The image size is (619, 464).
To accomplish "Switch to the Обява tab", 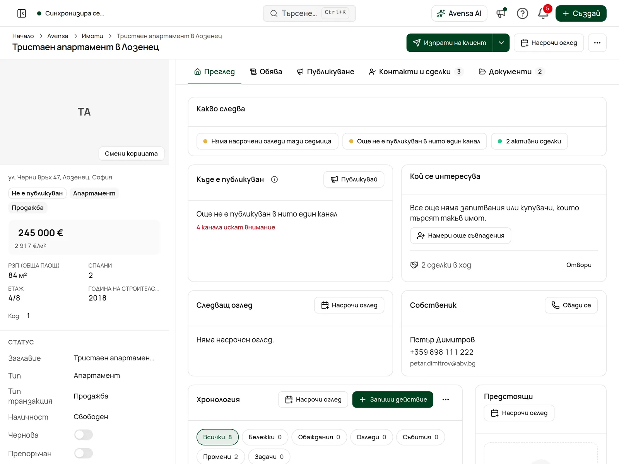I will 266,72.
